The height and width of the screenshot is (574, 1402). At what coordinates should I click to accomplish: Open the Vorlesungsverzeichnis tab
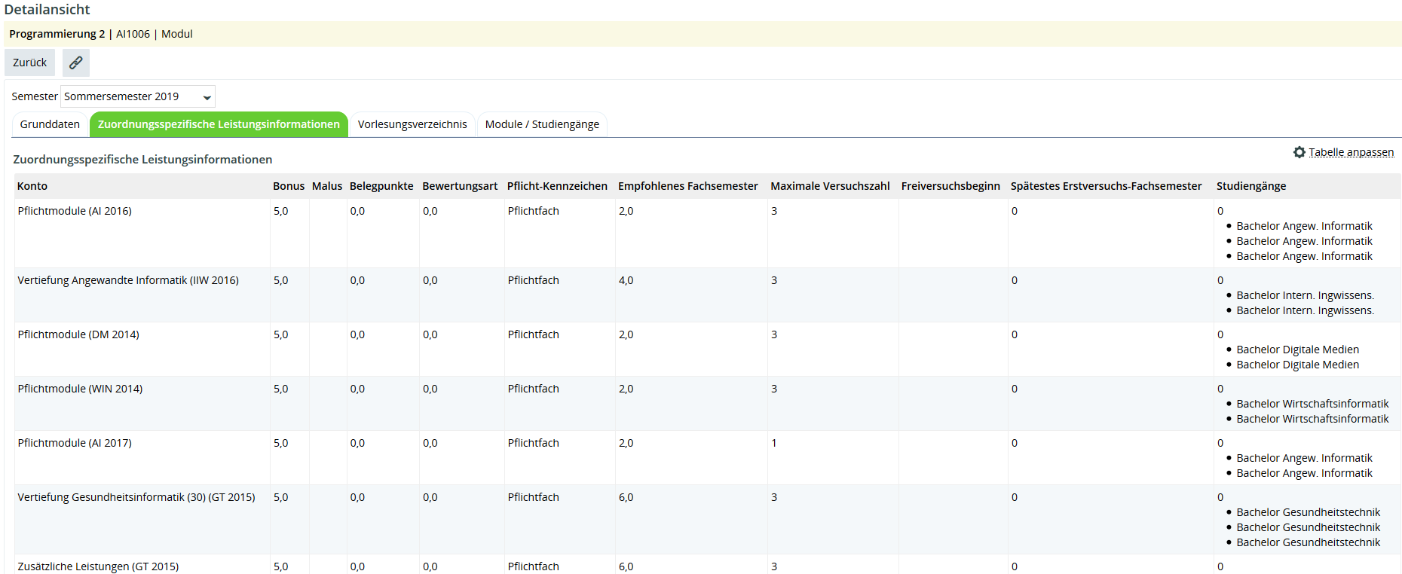(x=412, y=124)
